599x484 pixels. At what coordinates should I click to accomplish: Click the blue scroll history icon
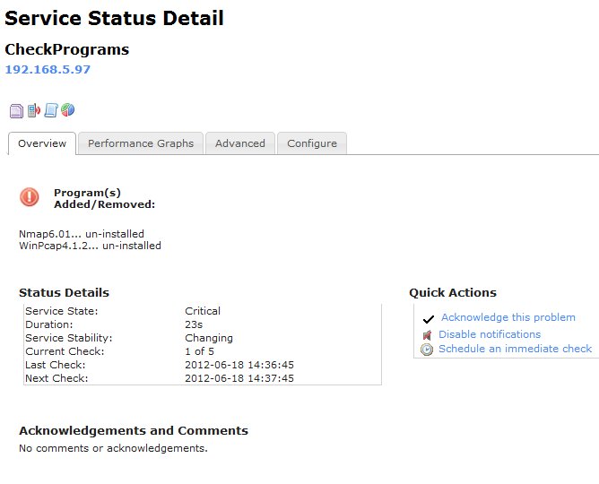51,111
